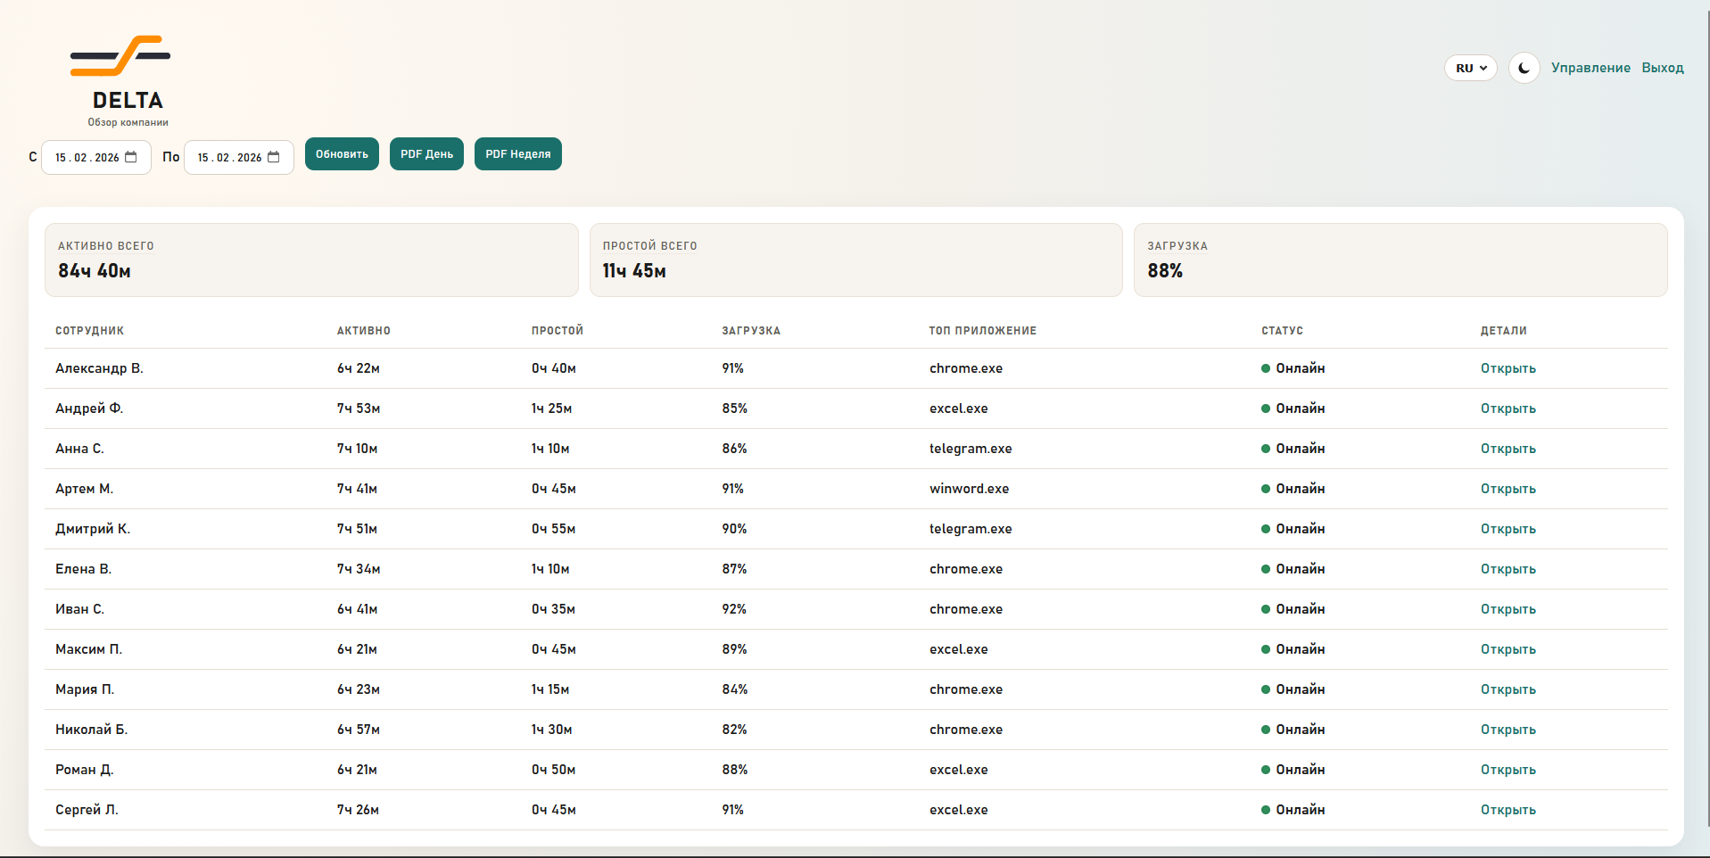Click idle time 0ч 55м
1710x858 pixels.
(x=553, y=529)
